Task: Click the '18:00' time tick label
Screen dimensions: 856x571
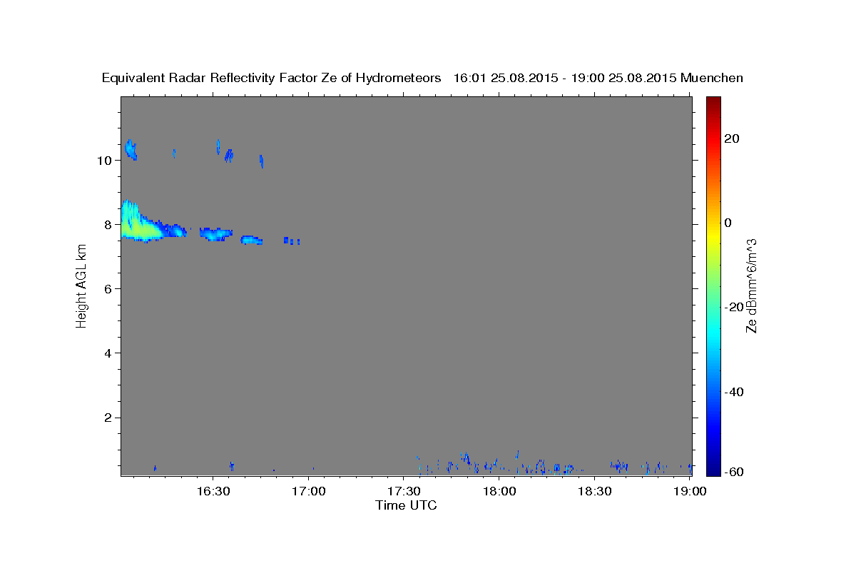Action: click(499, 491)
